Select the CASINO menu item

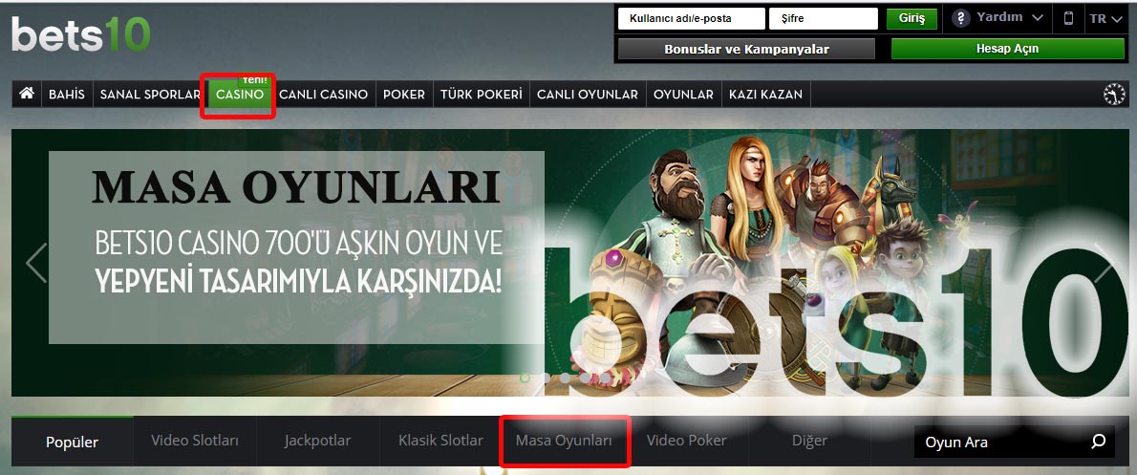click(240, 95)
